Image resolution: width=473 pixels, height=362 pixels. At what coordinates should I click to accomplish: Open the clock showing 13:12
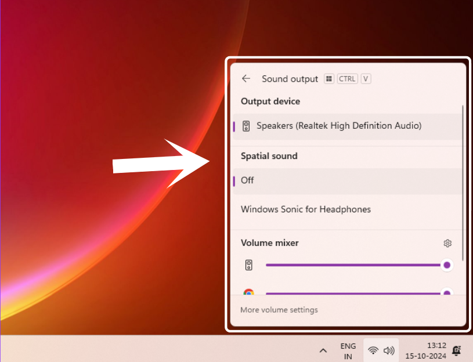tap(425, 350)
